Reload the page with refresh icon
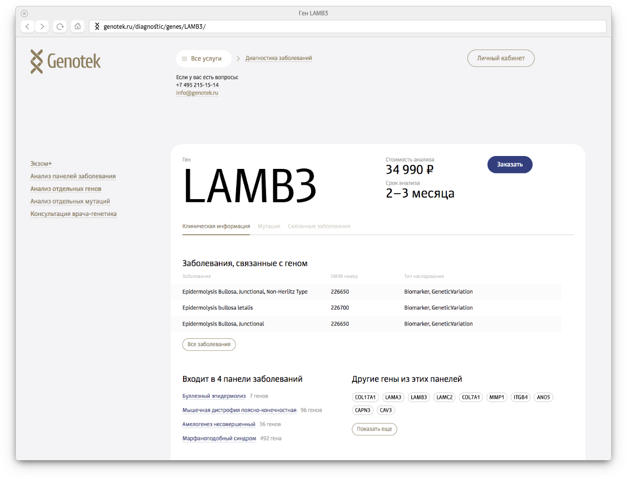 [x=60, y=26]
